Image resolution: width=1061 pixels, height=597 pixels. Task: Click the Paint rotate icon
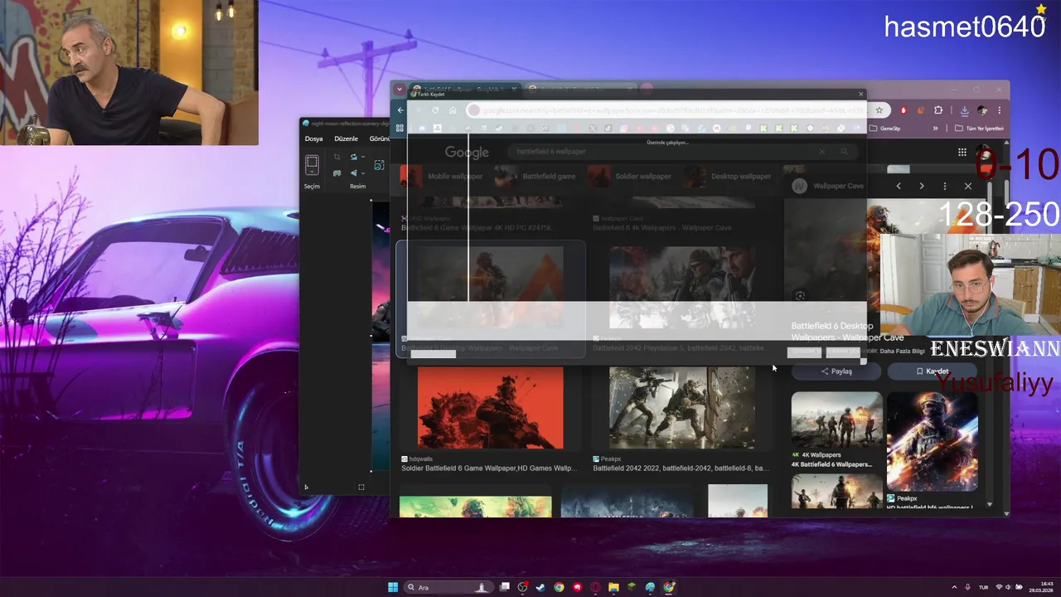pyautogui.click(x=353, y=157)
